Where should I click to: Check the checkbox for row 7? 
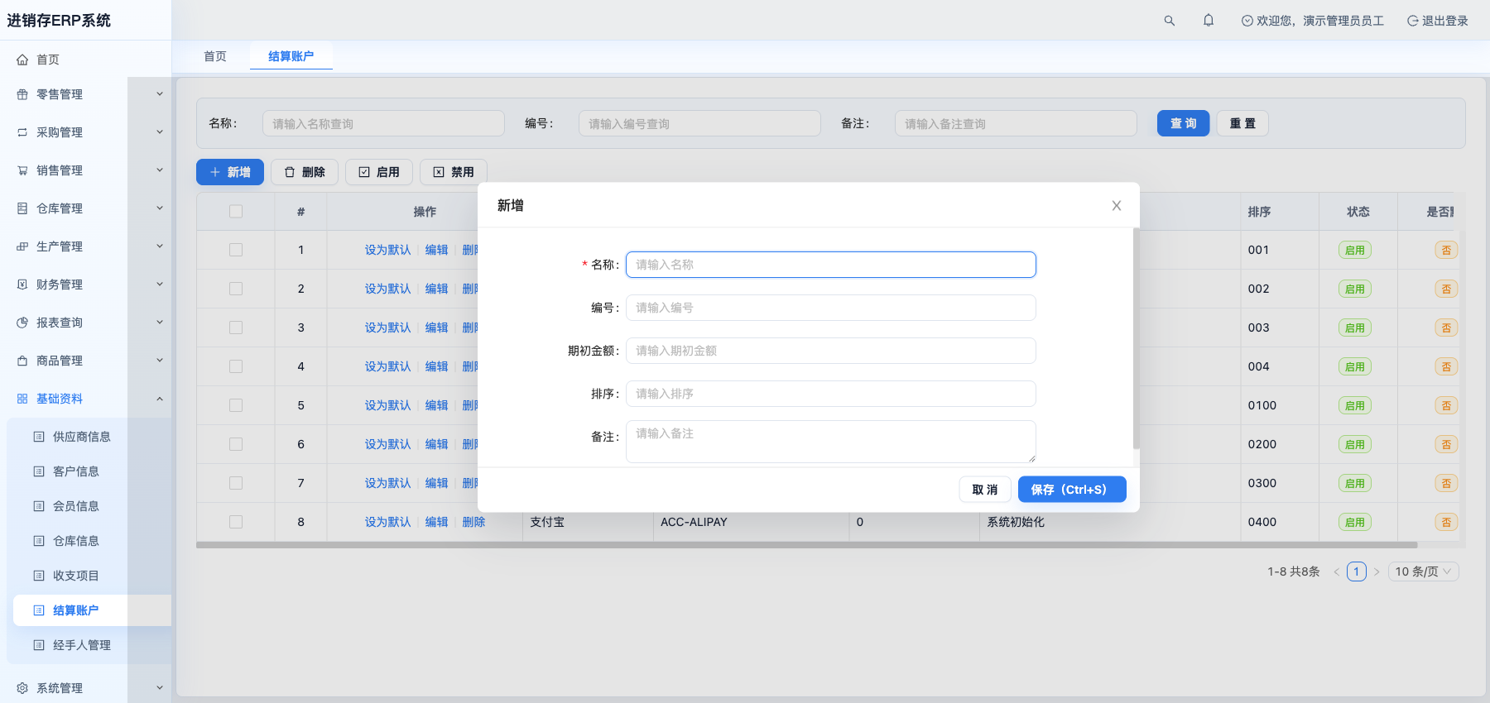pos(236,483)
